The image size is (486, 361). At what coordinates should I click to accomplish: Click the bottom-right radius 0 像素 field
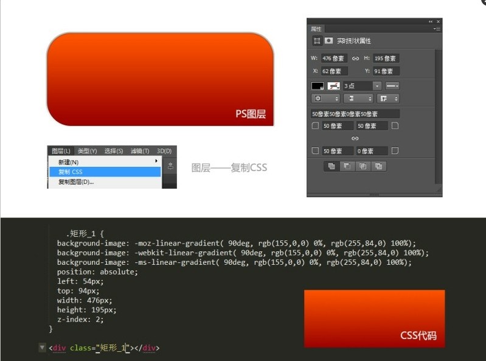372,151
